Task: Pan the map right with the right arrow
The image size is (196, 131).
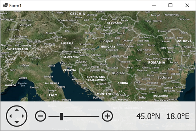Action: (23, 116)
